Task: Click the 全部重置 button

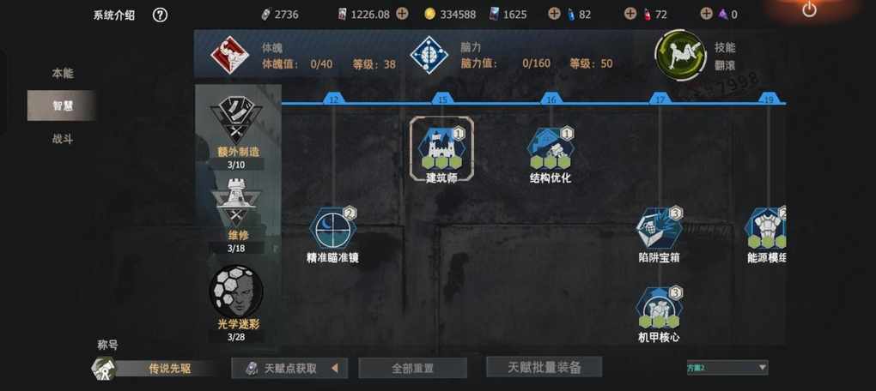Action: (412, 368)
